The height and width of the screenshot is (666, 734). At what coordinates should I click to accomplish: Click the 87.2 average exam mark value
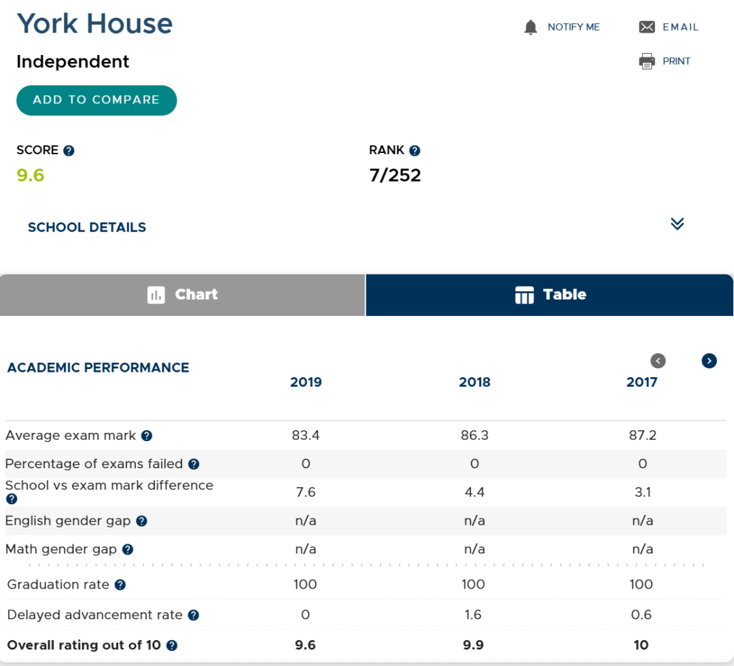point(642,435)
